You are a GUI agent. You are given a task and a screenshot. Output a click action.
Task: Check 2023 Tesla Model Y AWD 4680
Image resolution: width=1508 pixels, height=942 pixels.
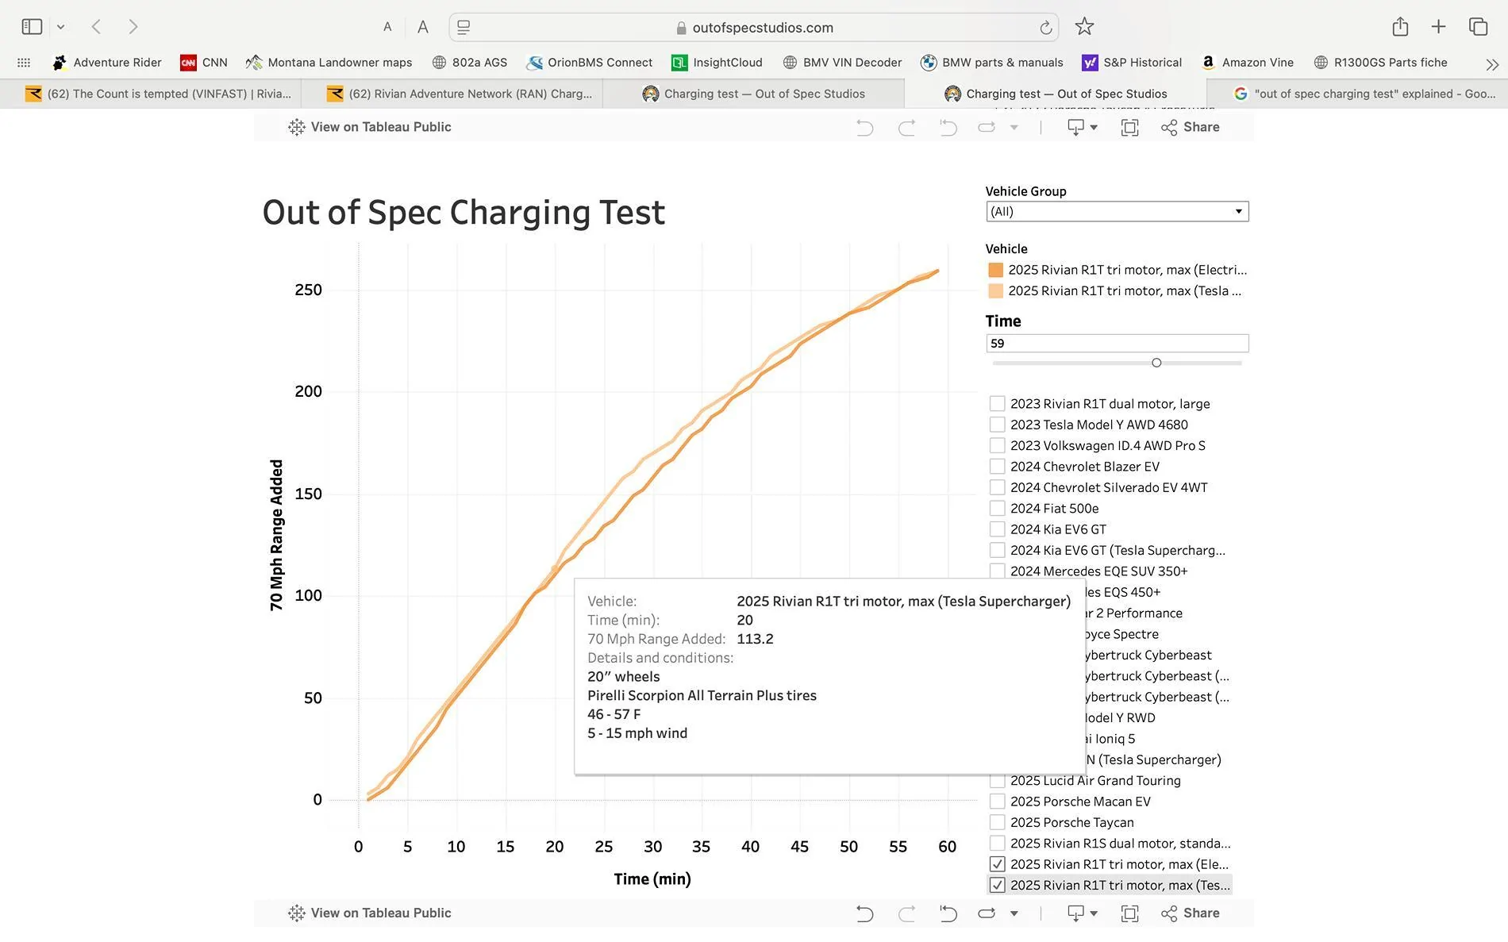pyautogui.click(x=998, y=425)
